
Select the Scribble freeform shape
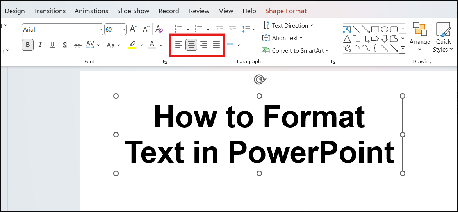tap(347, 48)
